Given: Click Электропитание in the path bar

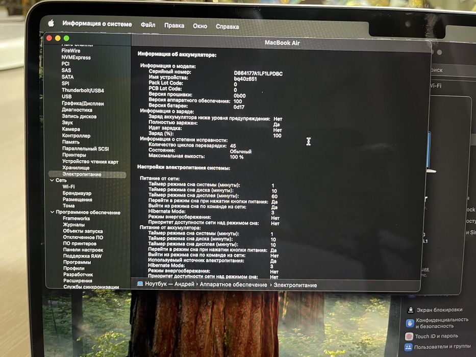Looking at the screenshot, I should [295, 286].
